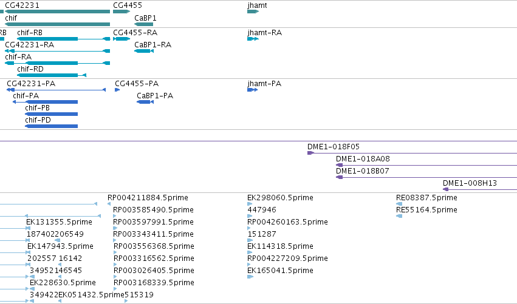The image size is (517, 304).
Task: Open the chif-RB transcript label
Action: pyautogui.click(x=30, y=33)
